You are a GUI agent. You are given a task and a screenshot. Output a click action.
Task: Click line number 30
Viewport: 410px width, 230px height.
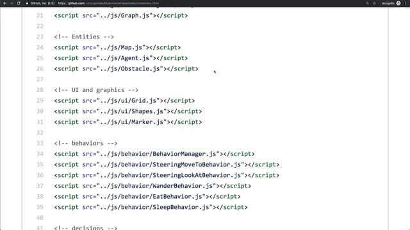pos(40,111)
